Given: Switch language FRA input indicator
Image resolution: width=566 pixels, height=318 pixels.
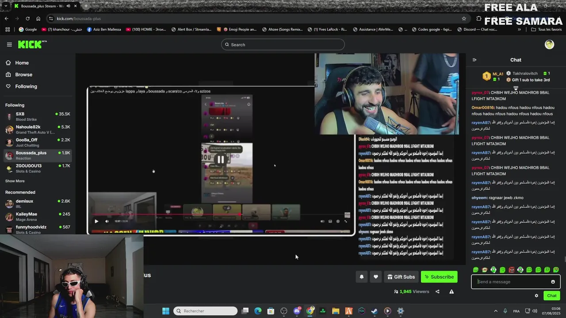Looking at the screenshot, I should point(516,311).
